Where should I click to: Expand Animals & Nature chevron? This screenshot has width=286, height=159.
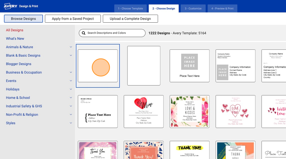tap(71, 47)
